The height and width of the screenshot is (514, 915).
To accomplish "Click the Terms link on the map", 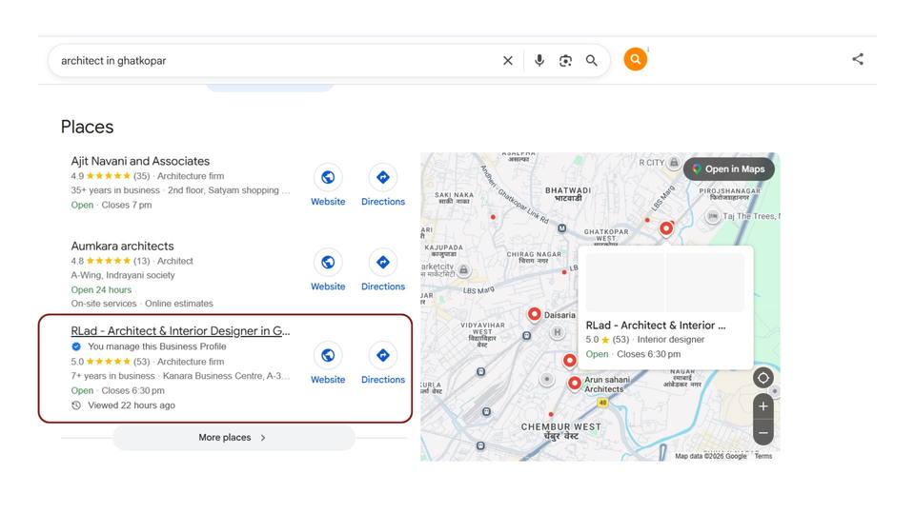I will point(763,456).
